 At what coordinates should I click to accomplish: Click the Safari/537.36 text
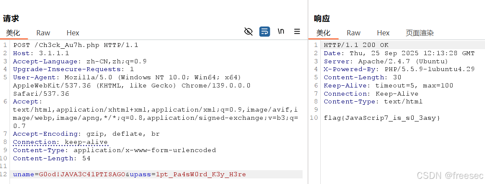click(x=41, y=94)
